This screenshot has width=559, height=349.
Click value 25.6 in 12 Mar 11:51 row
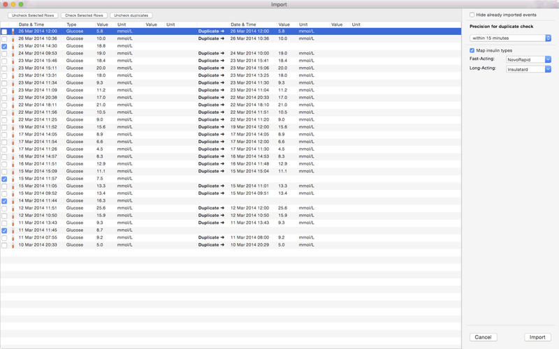[x=101, y=208]
